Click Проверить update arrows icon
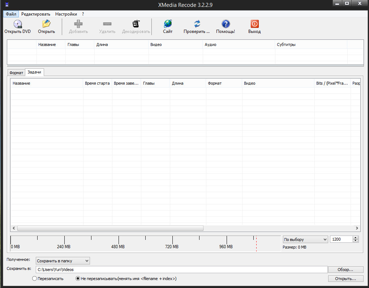The image size is (369, 288). [197, 24]
